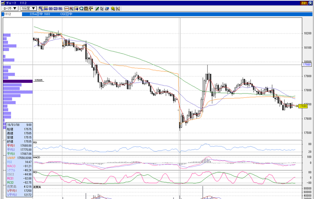Click the 225m日中 1603 header label
314x199 pixels.
pyautogui.click(x=40, y=14)
